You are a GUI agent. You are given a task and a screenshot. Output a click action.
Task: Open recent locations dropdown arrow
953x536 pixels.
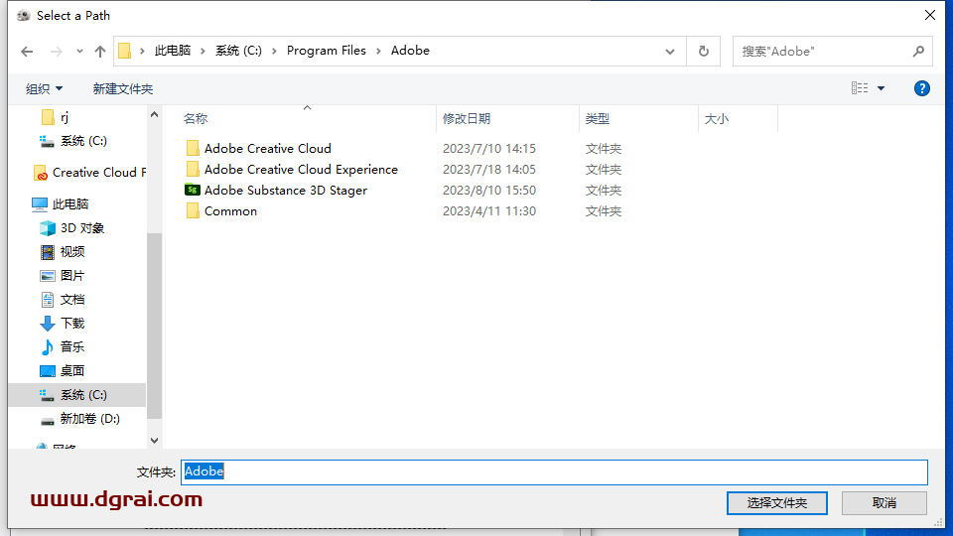pos(79,52)
